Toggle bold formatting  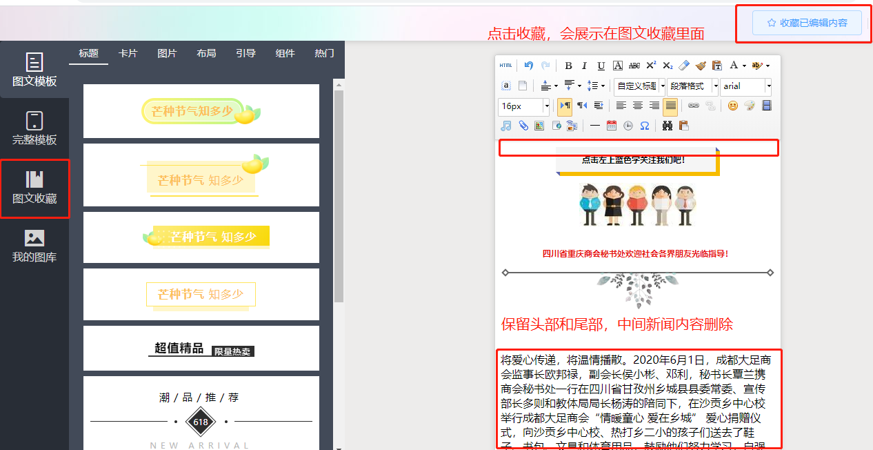tap(568, 66)
